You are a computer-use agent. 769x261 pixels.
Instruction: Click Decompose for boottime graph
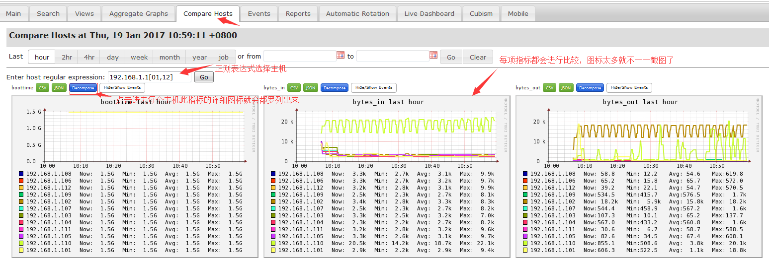[83, 88]
